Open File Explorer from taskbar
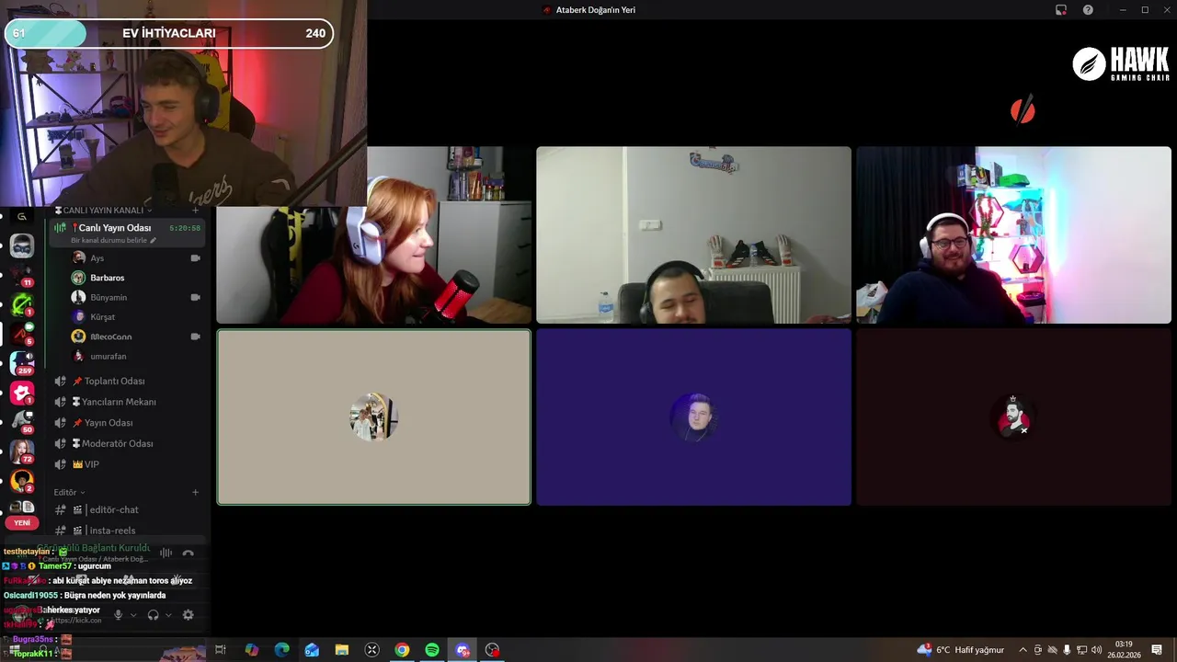 point(341,650)
